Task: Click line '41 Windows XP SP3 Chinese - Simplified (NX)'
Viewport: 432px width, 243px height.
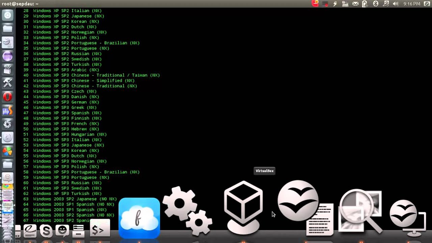Action: [79, 81]
